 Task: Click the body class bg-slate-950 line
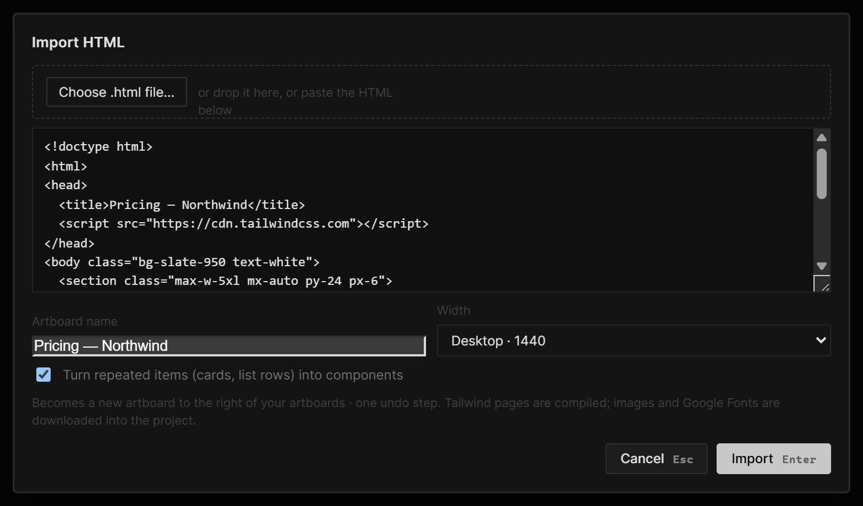tap(182, 262)
